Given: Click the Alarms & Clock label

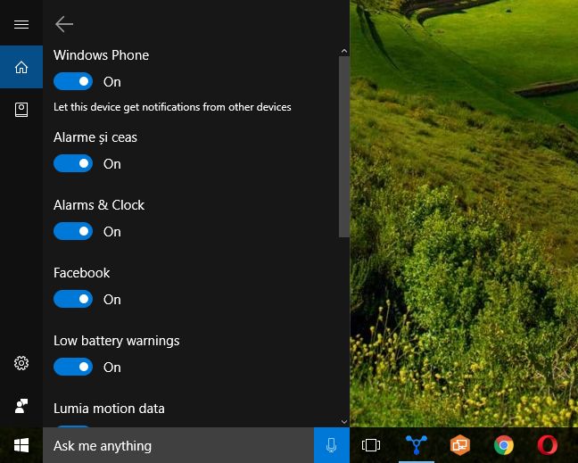Looking at the screenshot, I should [x=99, y=205].
